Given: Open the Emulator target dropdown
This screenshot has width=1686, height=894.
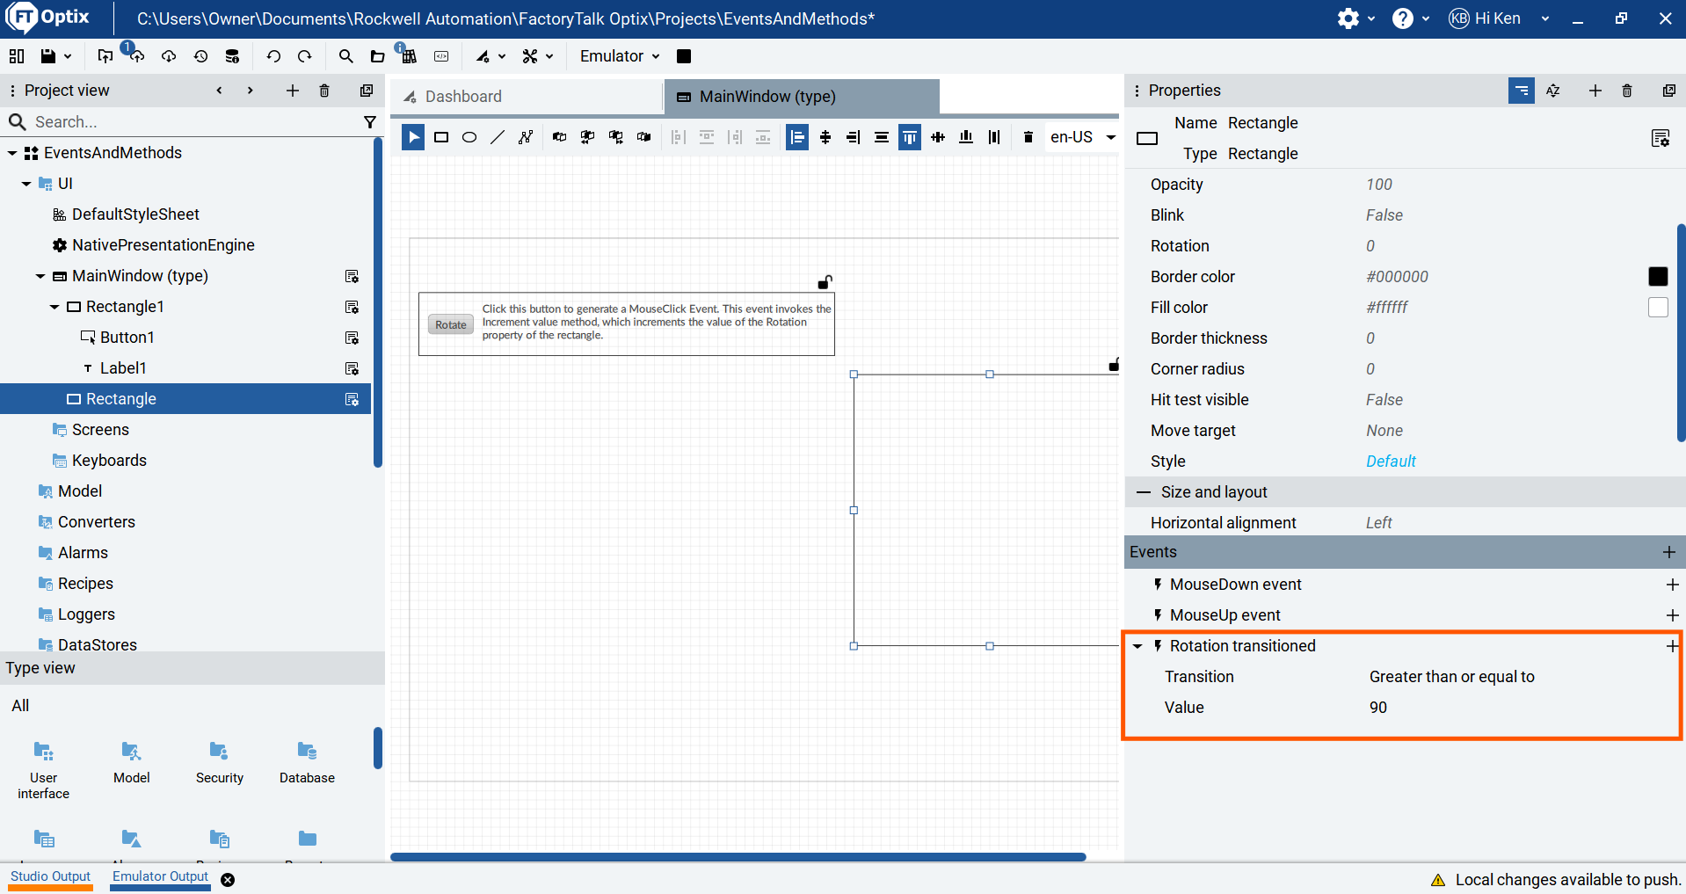Looking at the screenshot, I should (x=620, y=56).
